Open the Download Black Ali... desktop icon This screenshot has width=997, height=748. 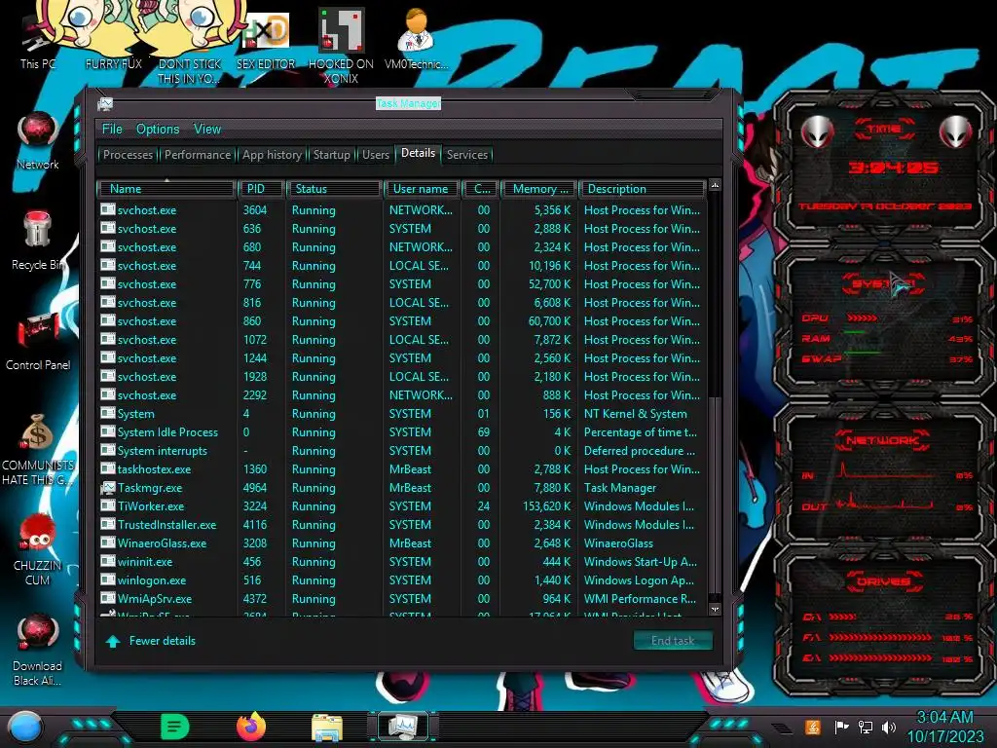[38, 650]
